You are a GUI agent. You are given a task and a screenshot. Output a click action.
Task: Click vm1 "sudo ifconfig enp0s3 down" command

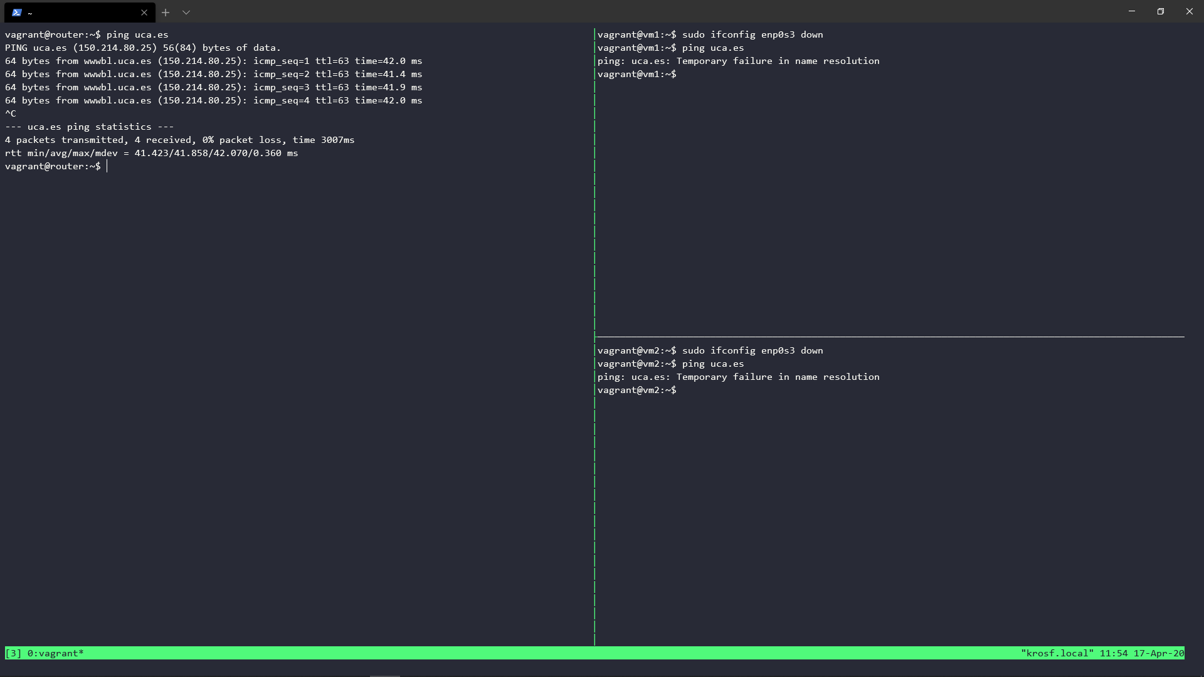(752, 34)
